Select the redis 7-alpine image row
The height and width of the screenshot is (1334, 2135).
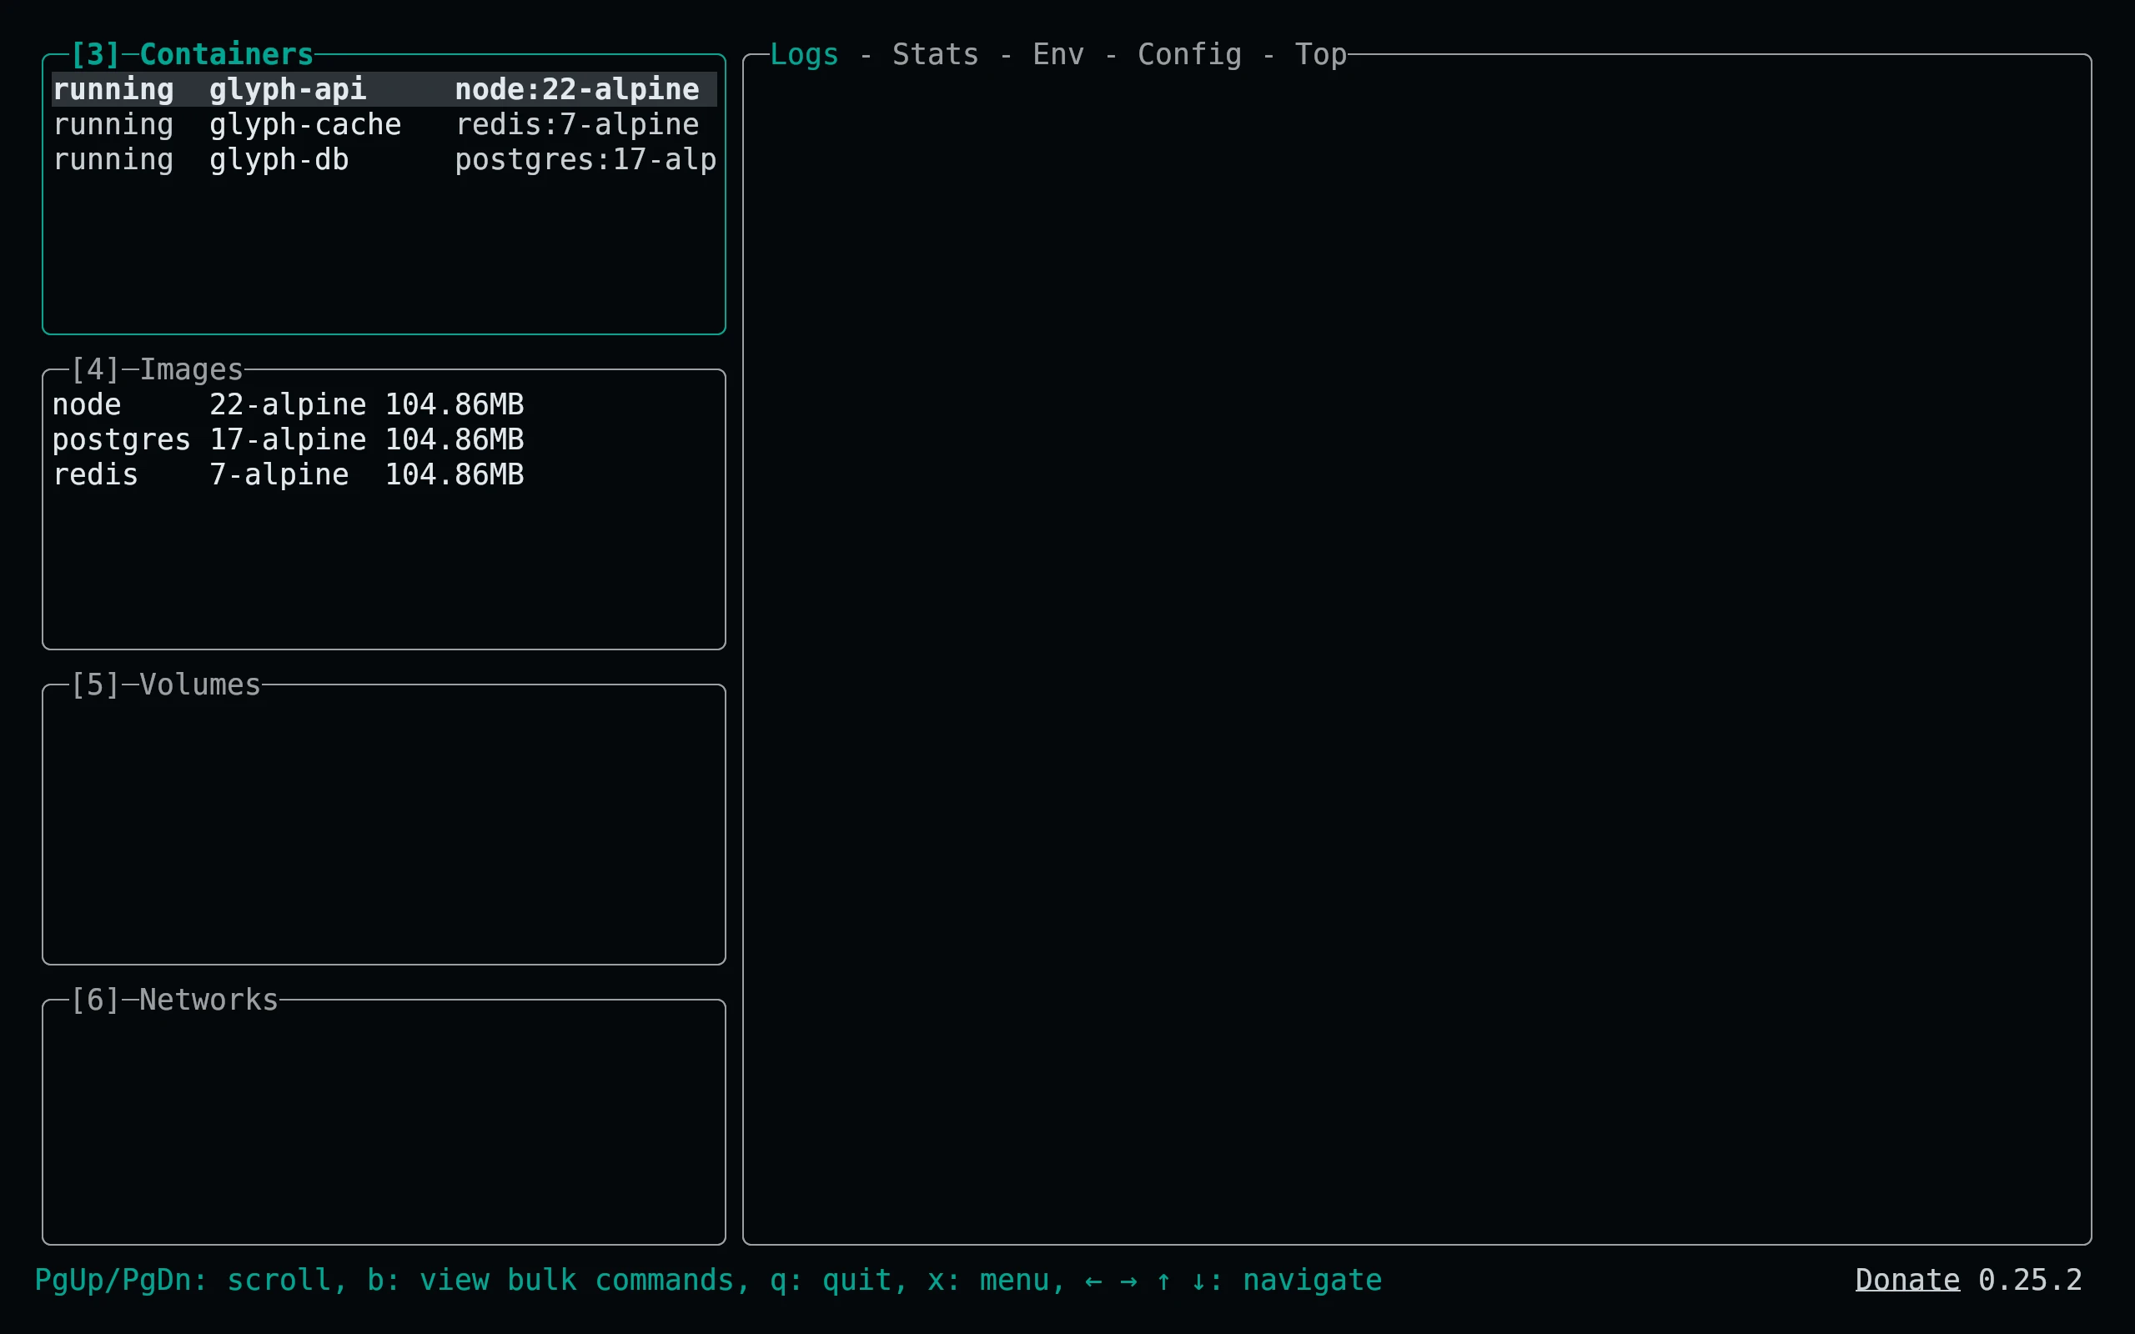click(x=384, y=474)
